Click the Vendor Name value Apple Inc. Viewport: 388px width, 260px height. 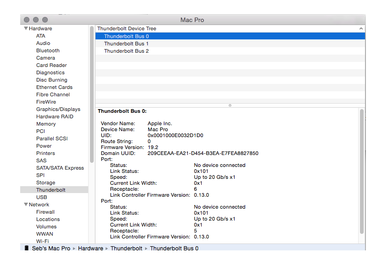coord(160,123)
